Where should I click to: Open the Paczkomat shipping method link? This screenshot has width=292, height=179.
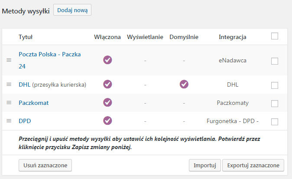coord(34,103)
